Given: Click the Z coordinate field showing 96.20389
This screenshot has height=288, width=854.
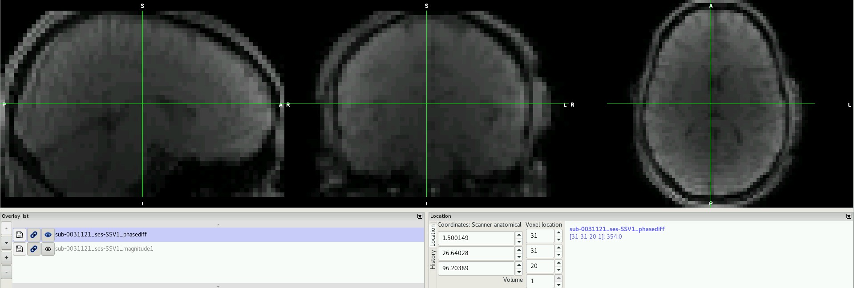Looking at the screenshot, I should [476, 268].
